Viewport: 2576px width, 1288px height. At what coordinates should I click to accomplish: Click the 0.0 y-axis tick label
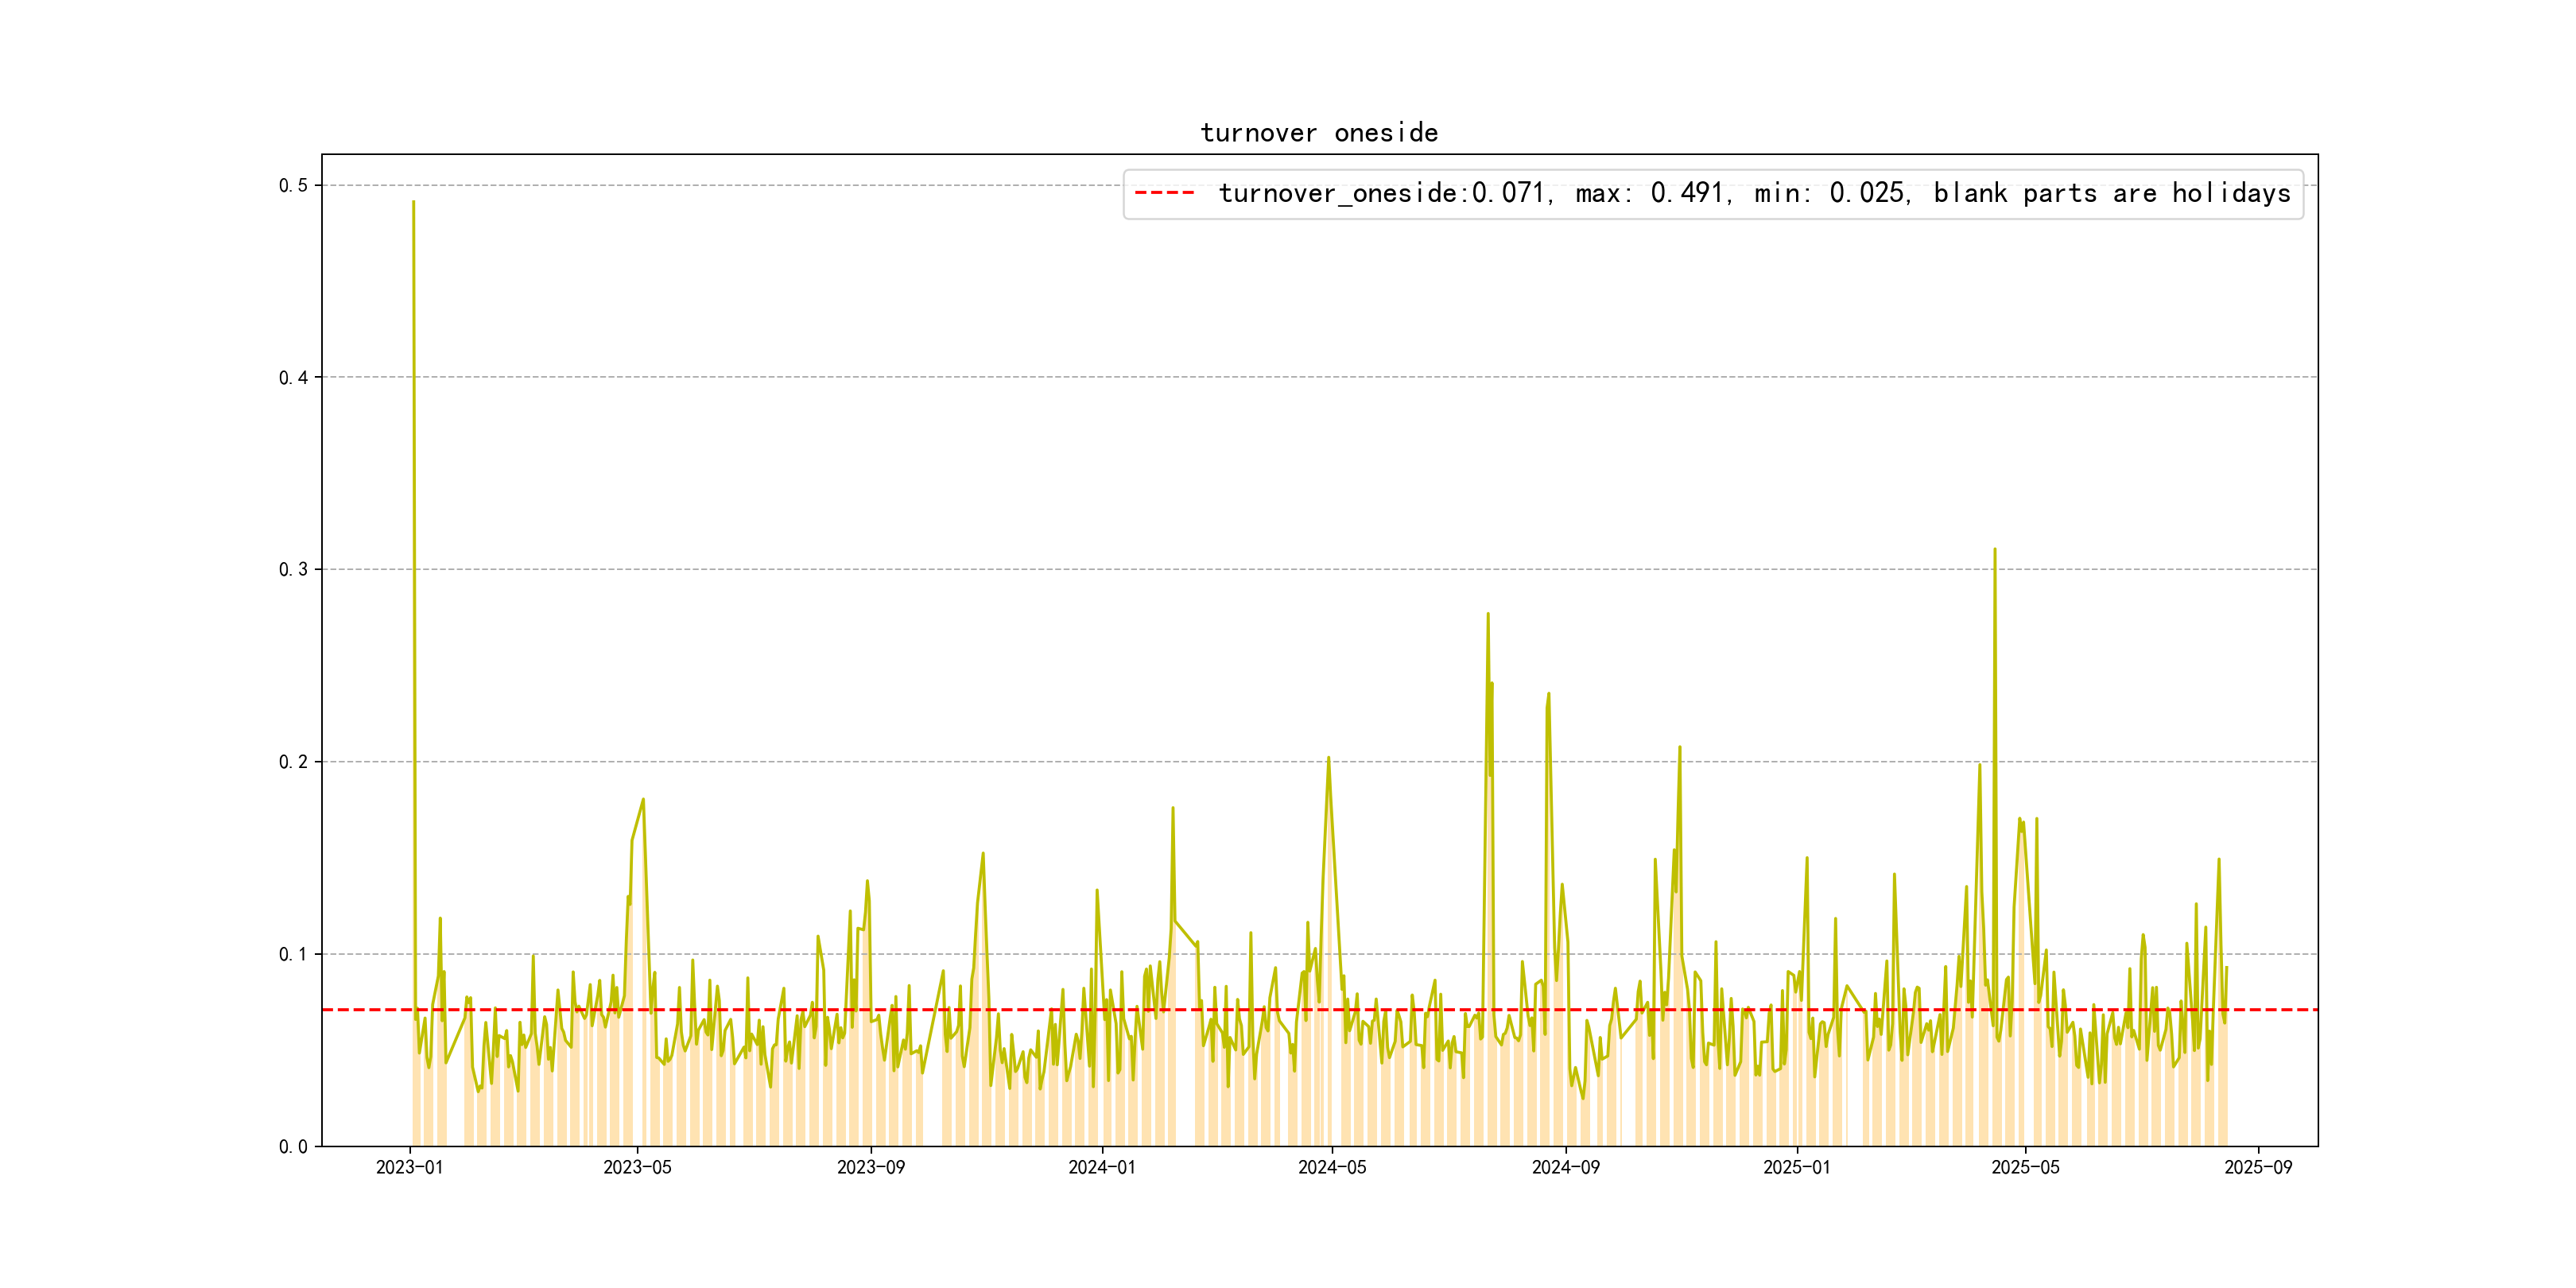click(293, 1146)
